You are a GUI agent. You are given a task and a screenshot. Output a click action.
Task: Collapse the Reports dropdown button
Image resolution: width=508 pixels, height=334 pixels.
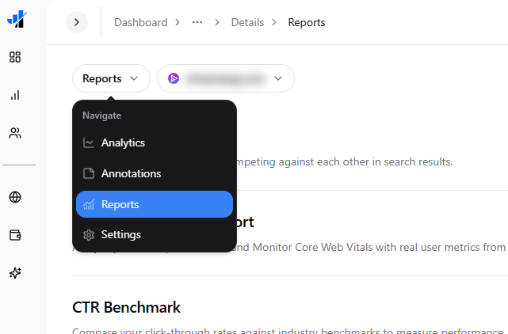(110, 78)
